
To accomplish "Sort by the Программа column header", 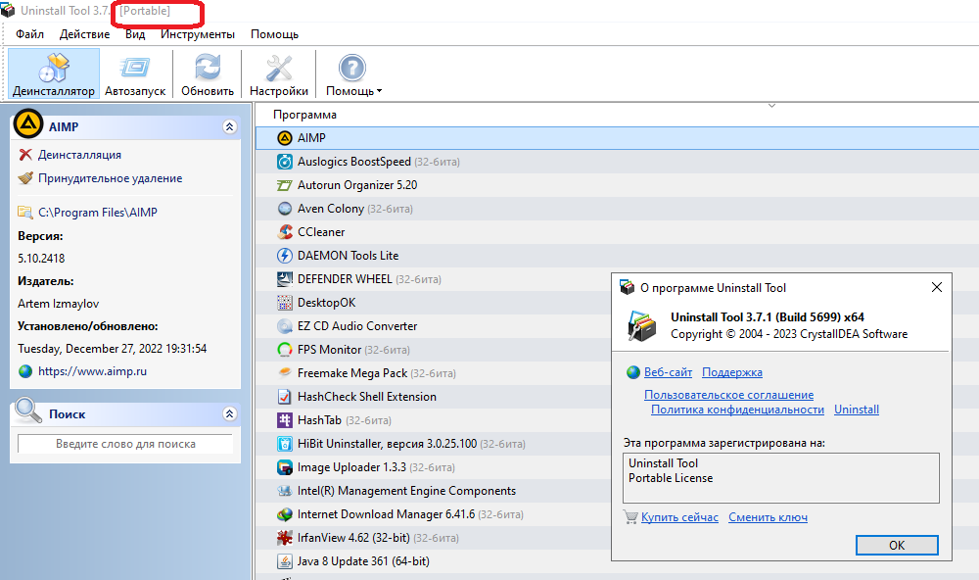I will 304,115.
